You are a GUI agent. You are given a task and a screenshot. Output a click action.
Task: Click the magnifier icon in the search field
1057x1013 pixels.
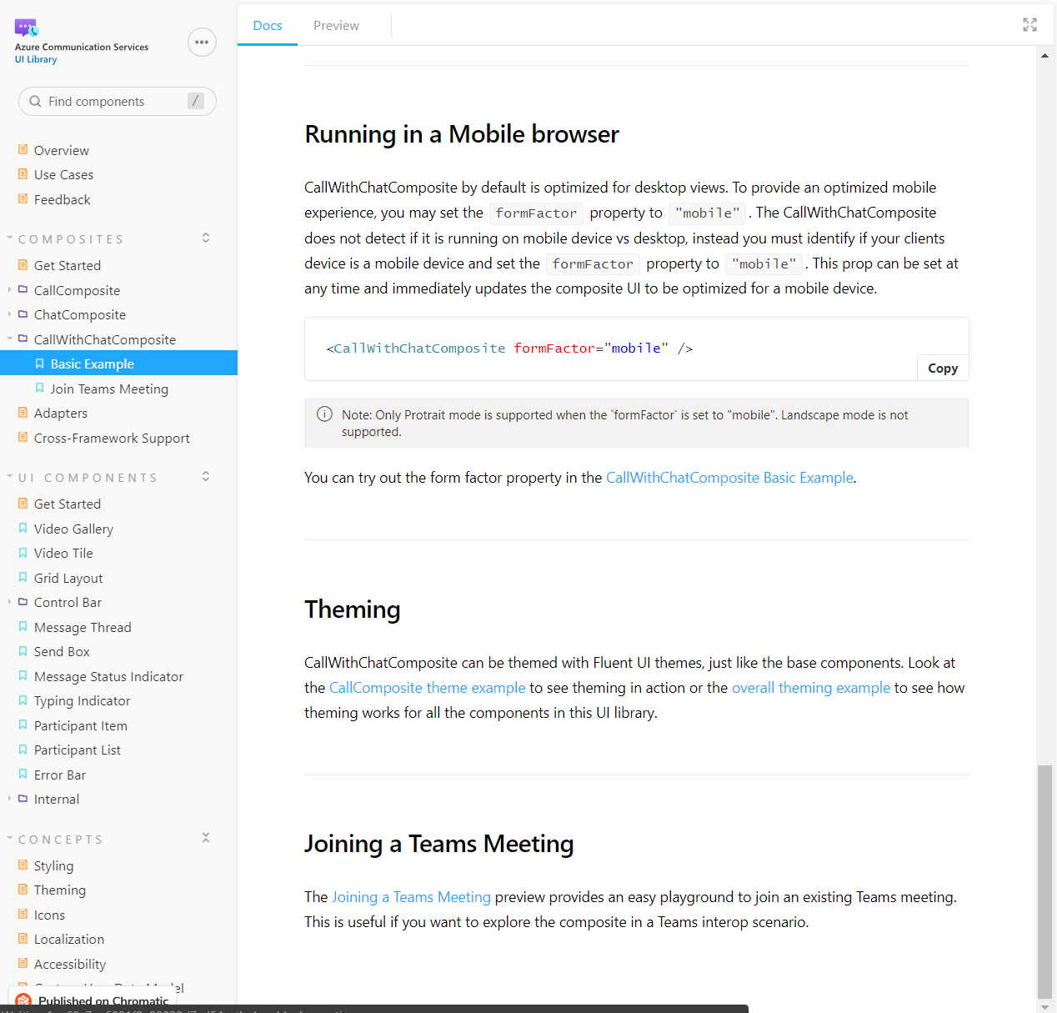pos(35,101)
